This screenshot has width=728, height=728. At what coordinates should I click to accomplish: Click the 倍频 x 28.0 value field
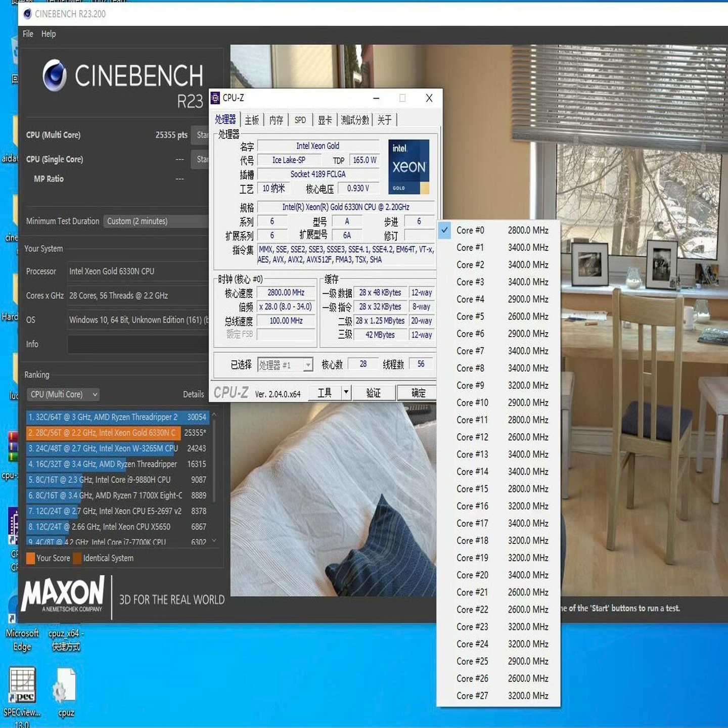(286, 307)
